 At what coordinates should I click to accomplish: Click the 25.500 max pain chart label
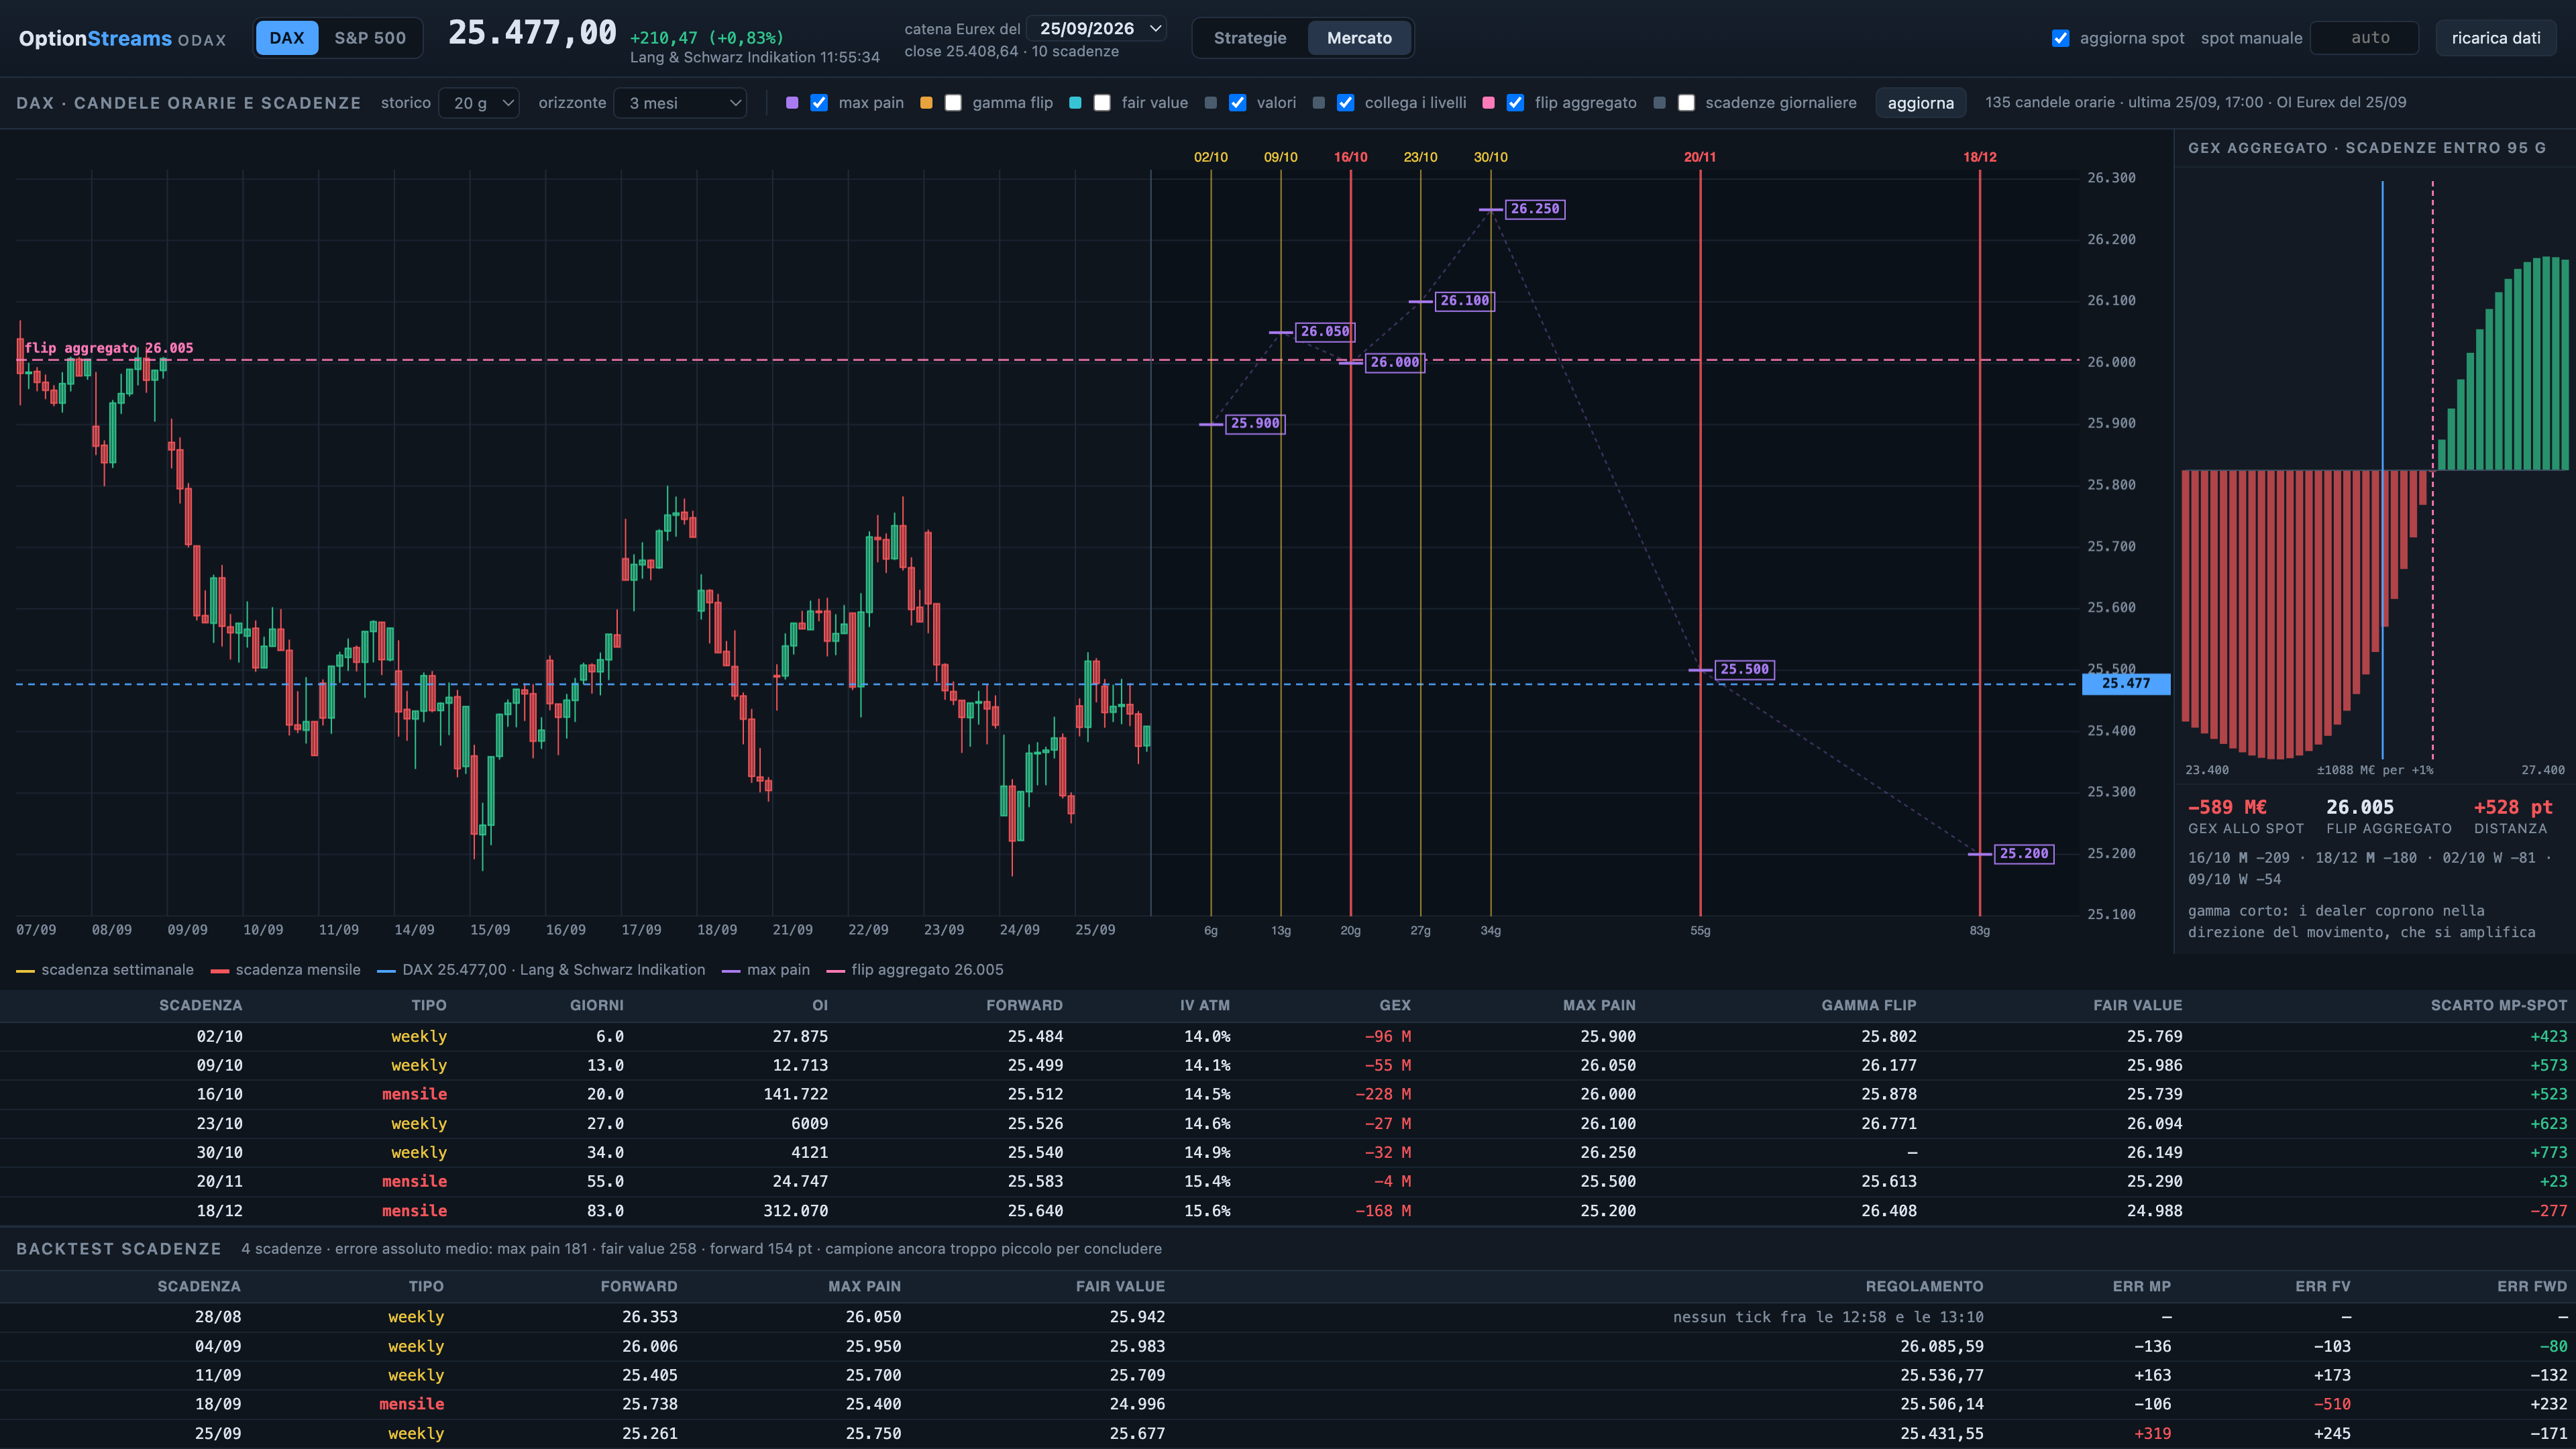point(1744,670)
